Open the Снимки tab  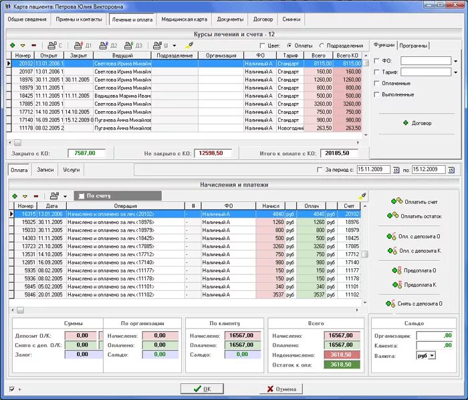pos(291,19)
